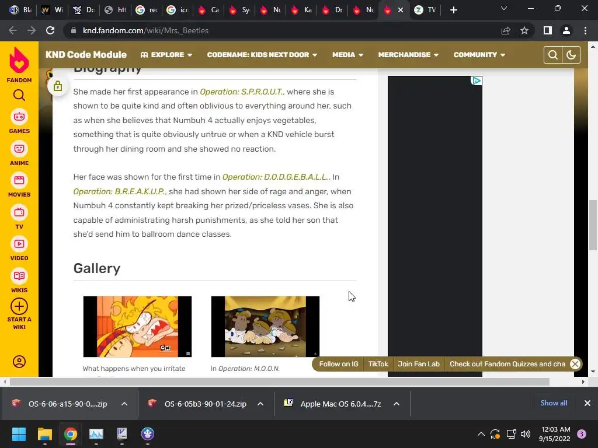Open the Chrome profile menu

(x=566, y=30)
